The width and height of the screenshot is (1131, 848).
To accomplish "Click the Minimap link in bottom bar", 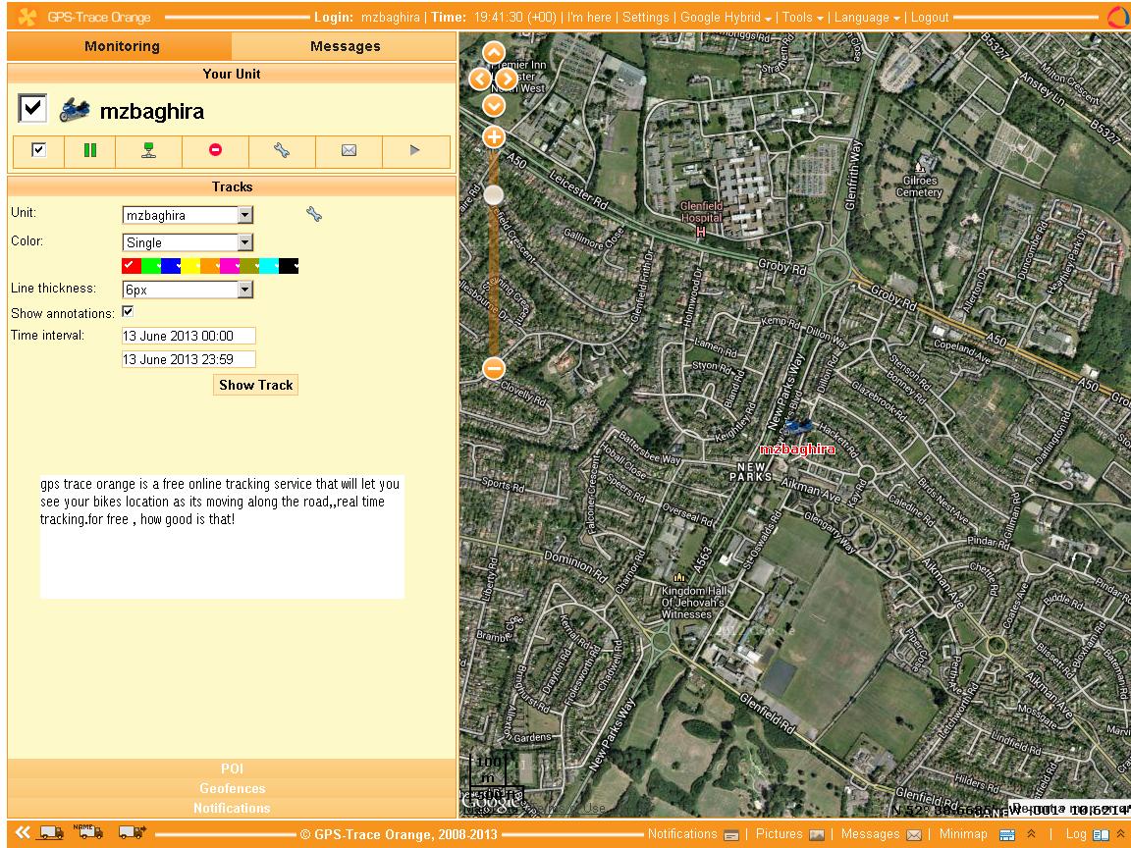I will pos(963,833).
